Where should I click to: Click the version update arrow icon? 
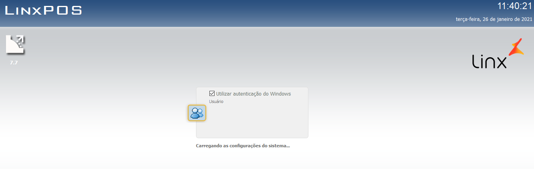pos(15,44)
